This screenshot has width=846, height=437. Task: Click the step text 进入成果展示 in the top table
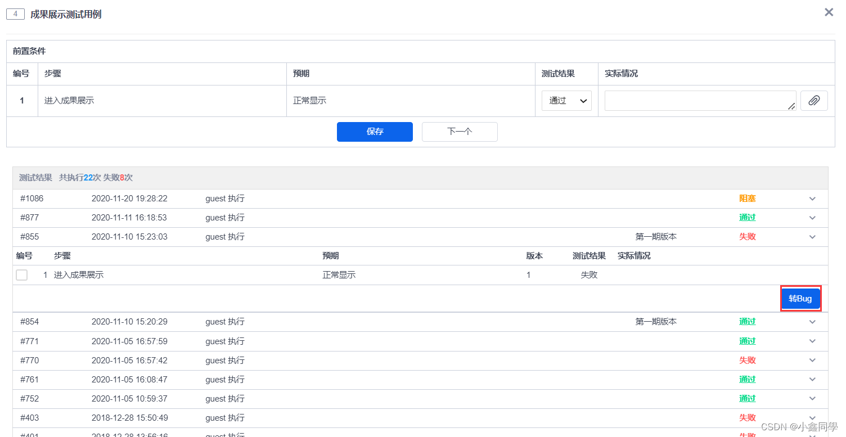click(x=69, y=101)
